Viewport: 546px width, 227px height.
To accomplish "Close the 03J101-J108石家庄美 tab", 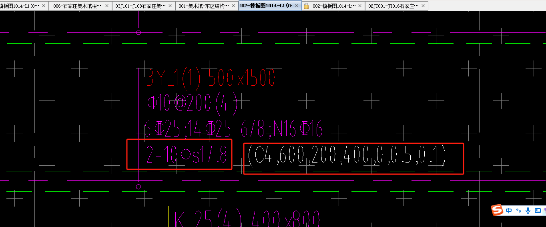I will pyautogui.click(x=170, y=6).
